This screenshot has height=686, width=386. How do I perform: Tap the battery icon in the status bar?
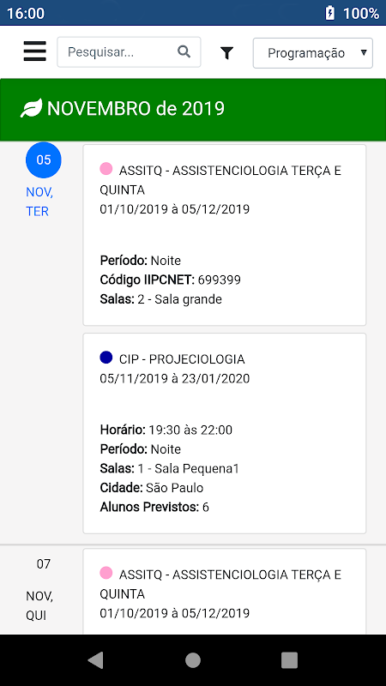[x=330, y=13]
